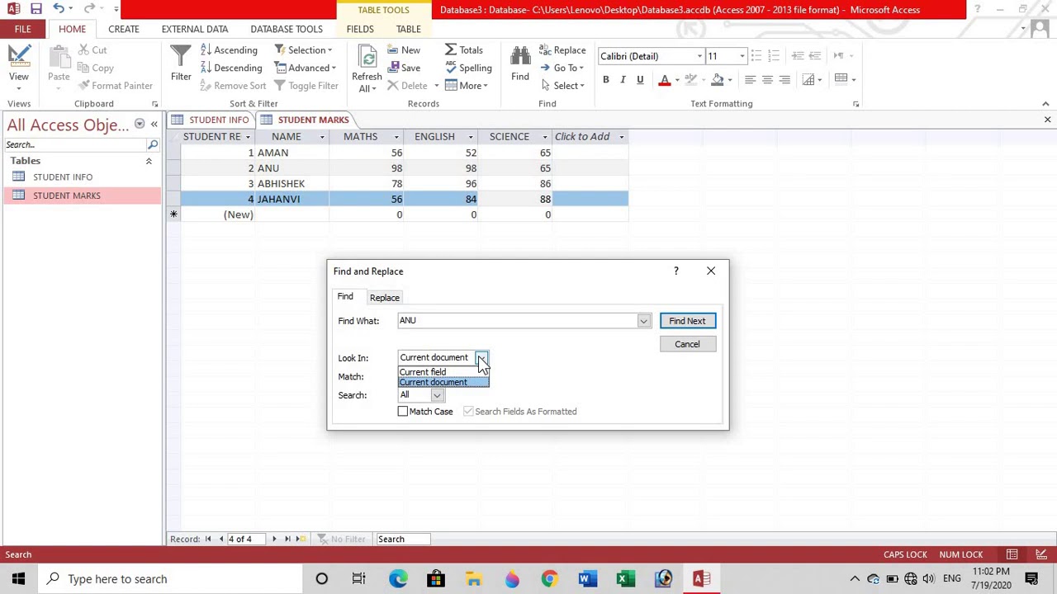Click the navigation pane Search box
1057x594 pixels.
(75, 144)
